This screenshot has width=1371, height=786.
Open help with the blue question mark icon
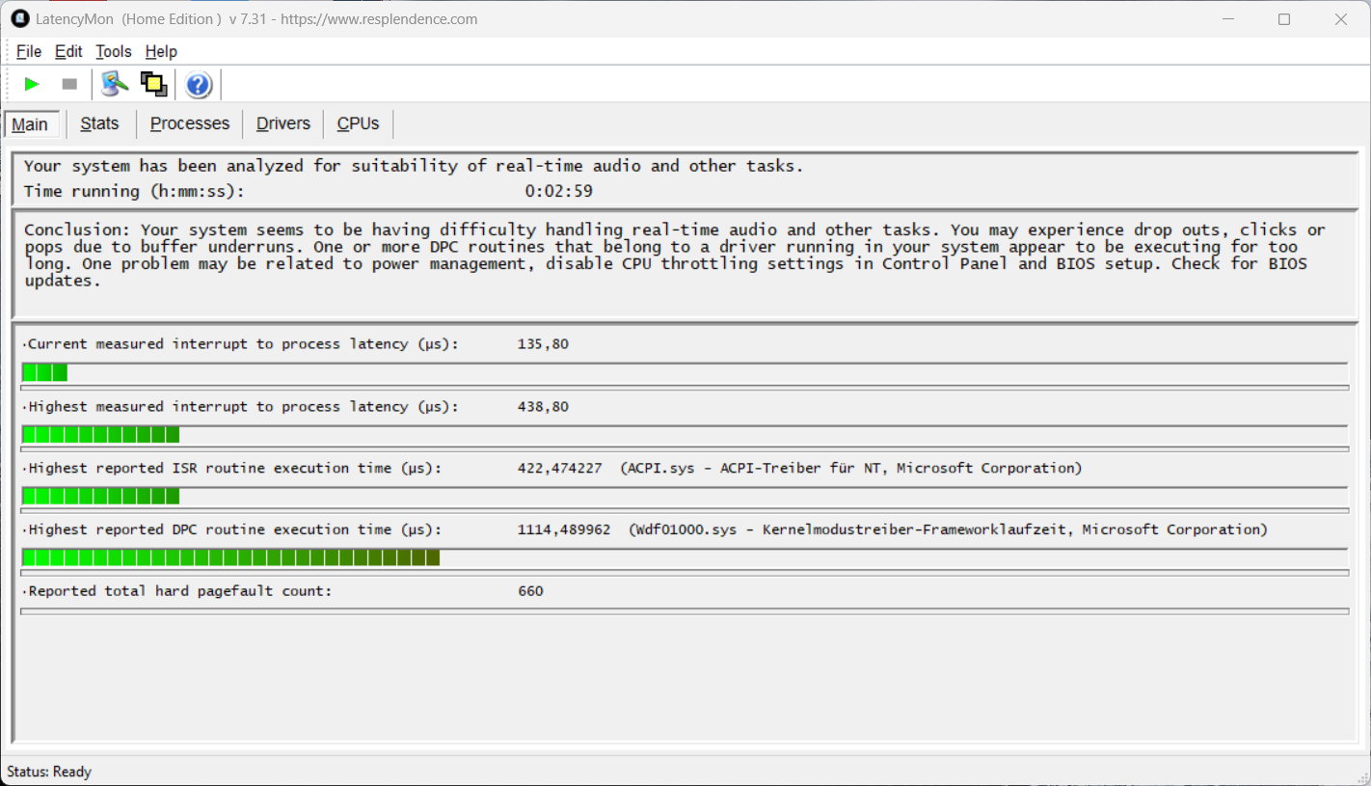point(199,85)
